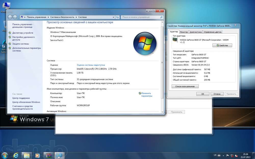255x159 pixels.
Task: Click the Forward arrow in the System window
Action: click(15, 17)
